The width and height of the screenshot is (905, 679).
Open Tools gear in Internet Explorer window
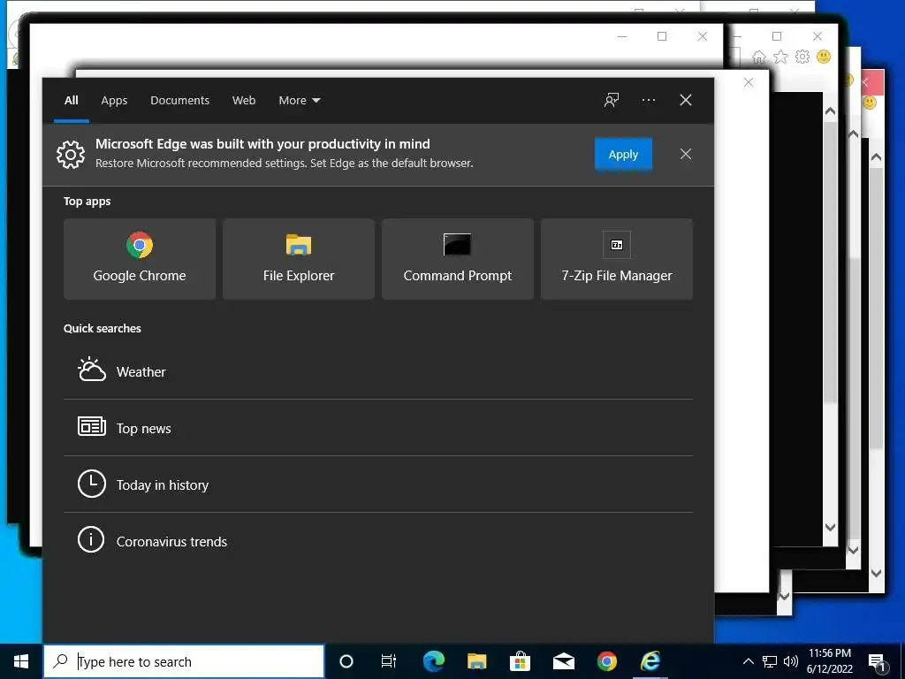click(802, 57)
